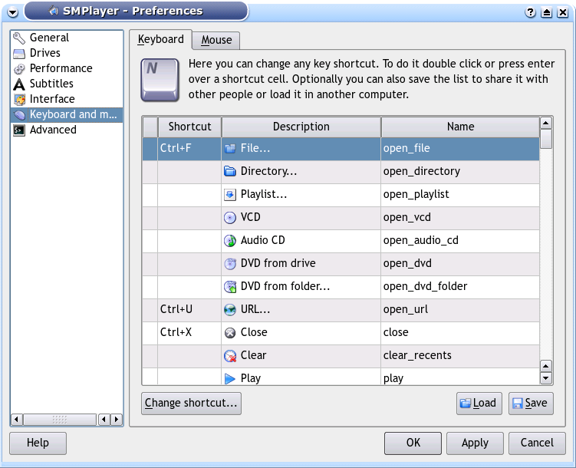This screenshot has width=576, height=468.
Task: Click the Change shortcut... button
Action: pos(191,404)
